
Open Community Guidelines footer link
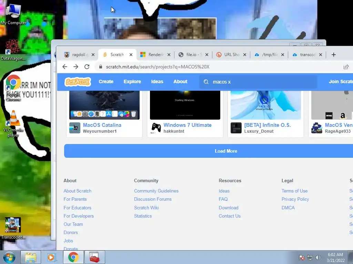click(156, 191)
